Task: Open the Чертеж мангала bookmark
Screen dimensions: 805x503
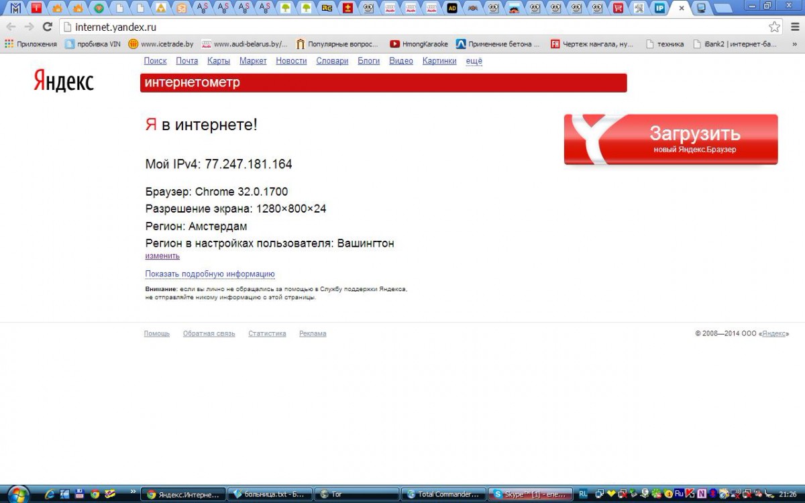Action: (x=592, y=44)
